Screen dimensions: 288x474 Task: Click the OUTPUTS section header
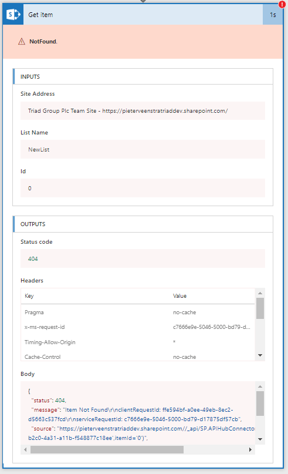143,224
